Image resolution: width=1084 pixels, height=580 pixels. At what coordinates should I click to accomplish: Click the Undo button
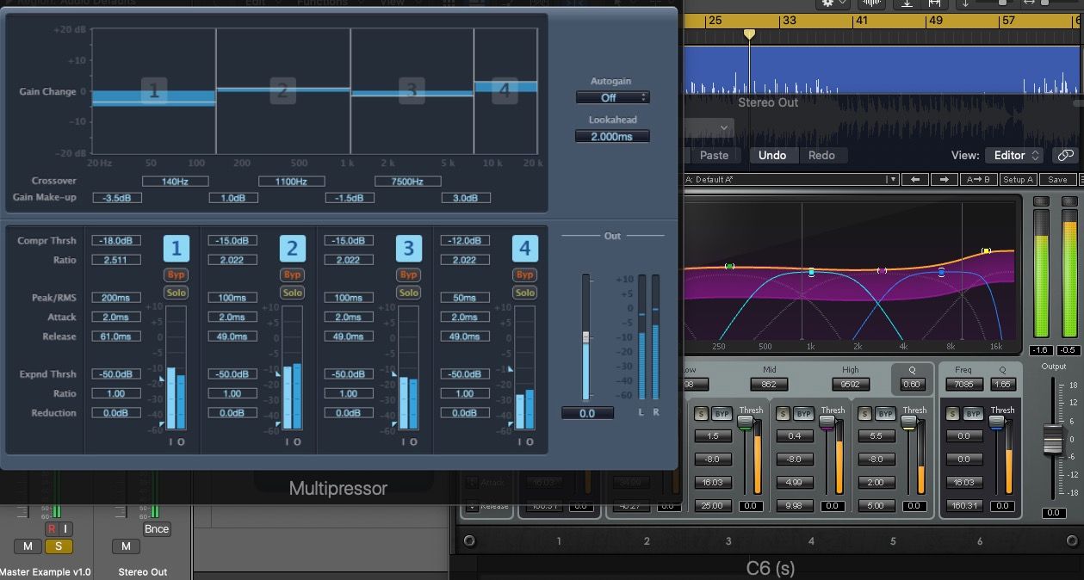772,155
